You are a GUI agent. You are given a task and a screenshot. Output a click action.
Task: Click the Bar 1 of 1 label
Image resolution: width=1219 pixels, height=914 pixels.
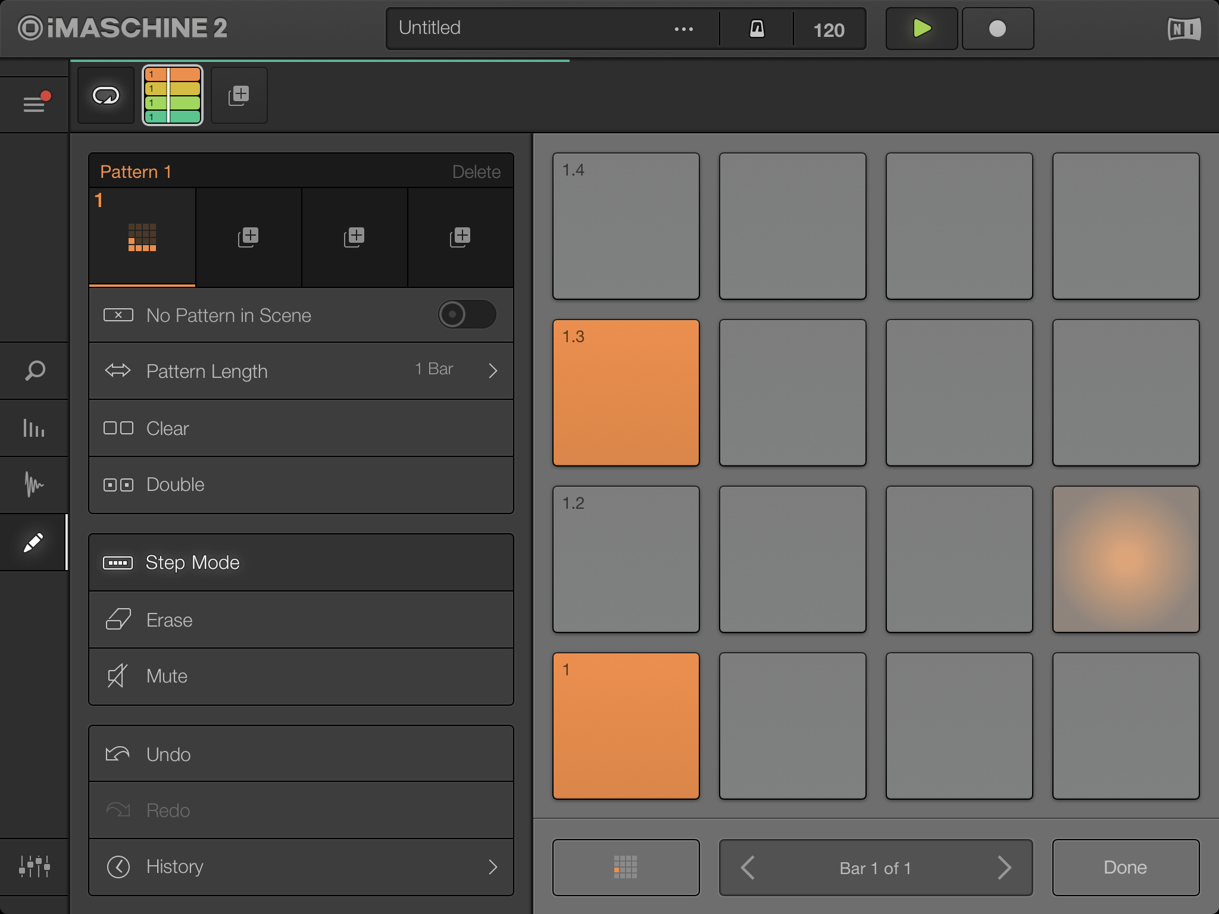(x=876, y=868)
